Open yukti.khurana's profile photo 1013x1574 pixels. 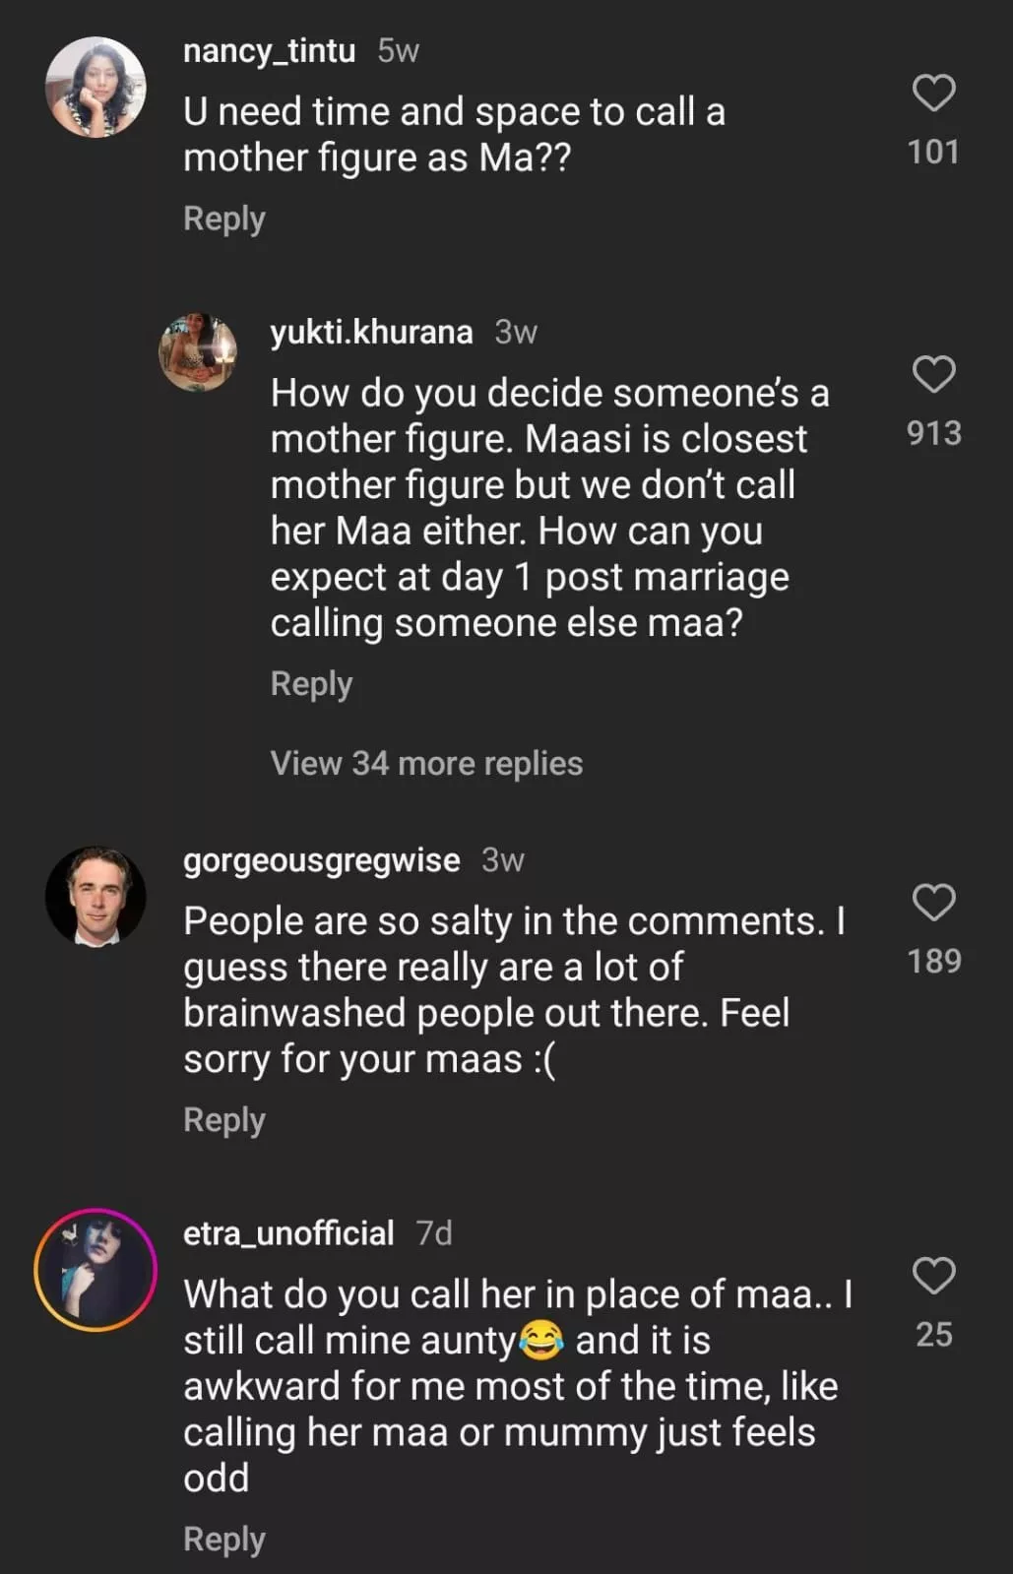point(198,352)
